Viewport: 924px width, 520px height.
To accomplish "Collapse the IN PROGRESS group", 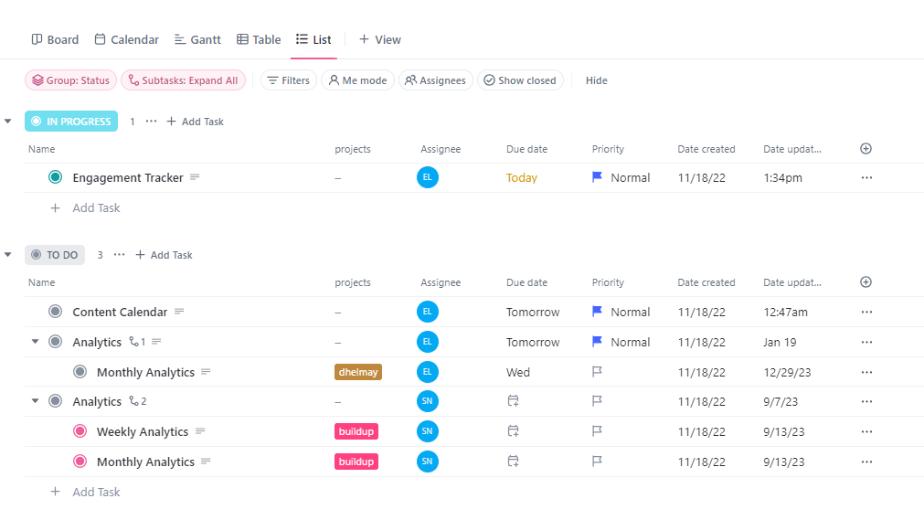I will (x=8, y=122).
